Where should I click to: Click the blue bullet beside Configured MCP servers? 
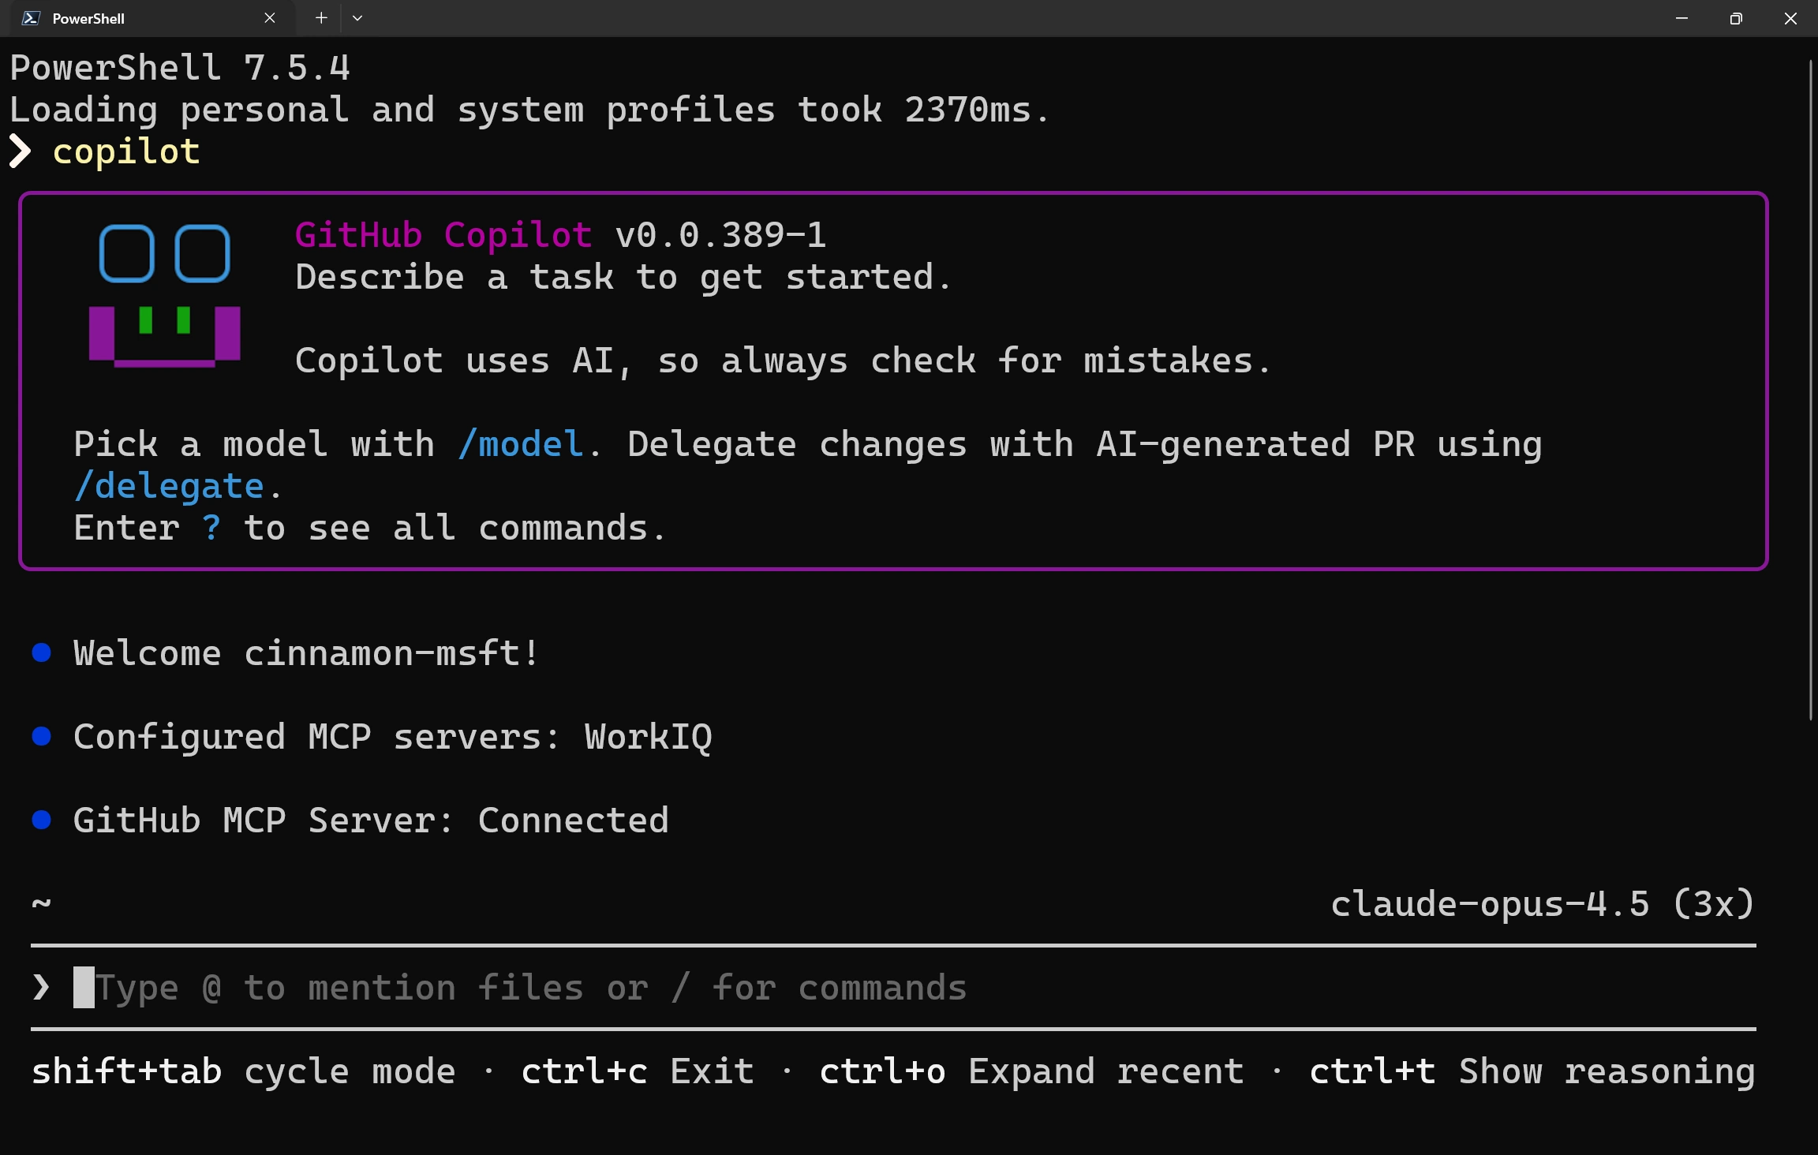pyautogui.click(x=42, y=736)
